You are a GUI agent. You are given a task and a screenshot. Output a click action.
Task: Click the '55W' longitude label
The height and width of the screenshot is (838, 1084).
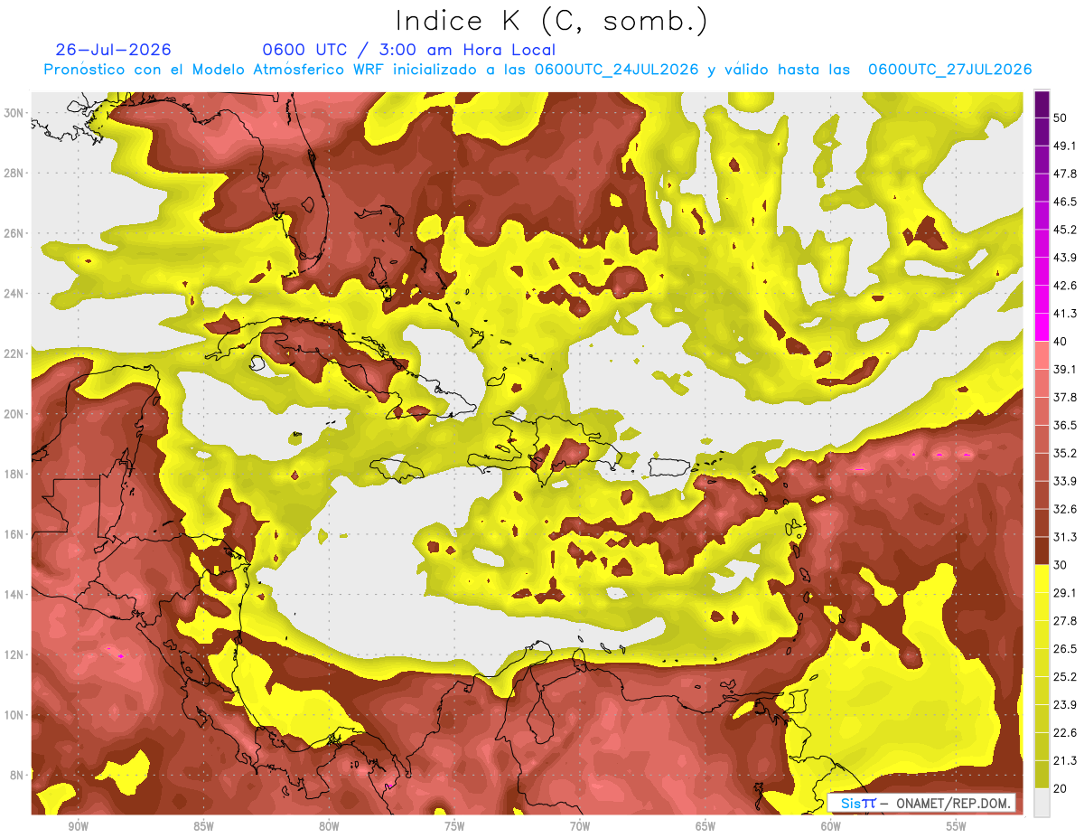957,826
